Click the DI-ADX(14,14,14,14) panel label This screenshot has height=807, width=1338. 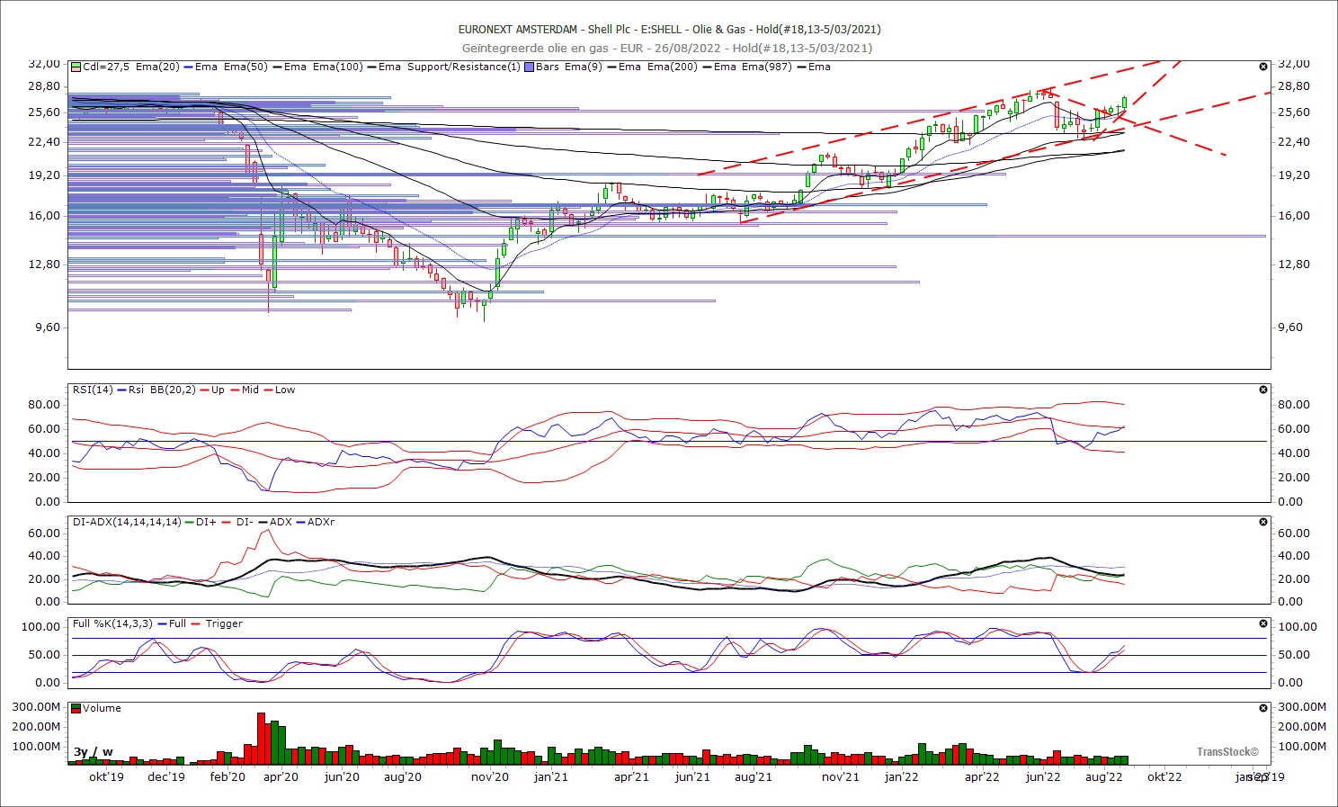click(x=127, y=522)
